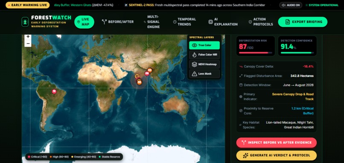Click the System Operational status indicator
The image size is (344, 163).
(322, 5)
